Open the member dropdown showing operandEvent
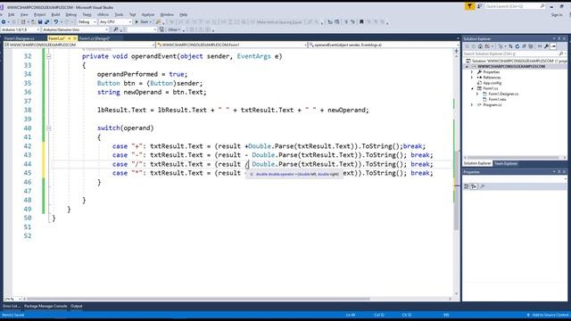571x321 pixels. 384,45
